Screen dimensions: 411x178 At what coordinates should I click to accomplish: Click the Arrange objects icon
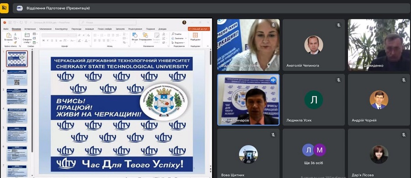pyautogui.click(x=145, y=35)
